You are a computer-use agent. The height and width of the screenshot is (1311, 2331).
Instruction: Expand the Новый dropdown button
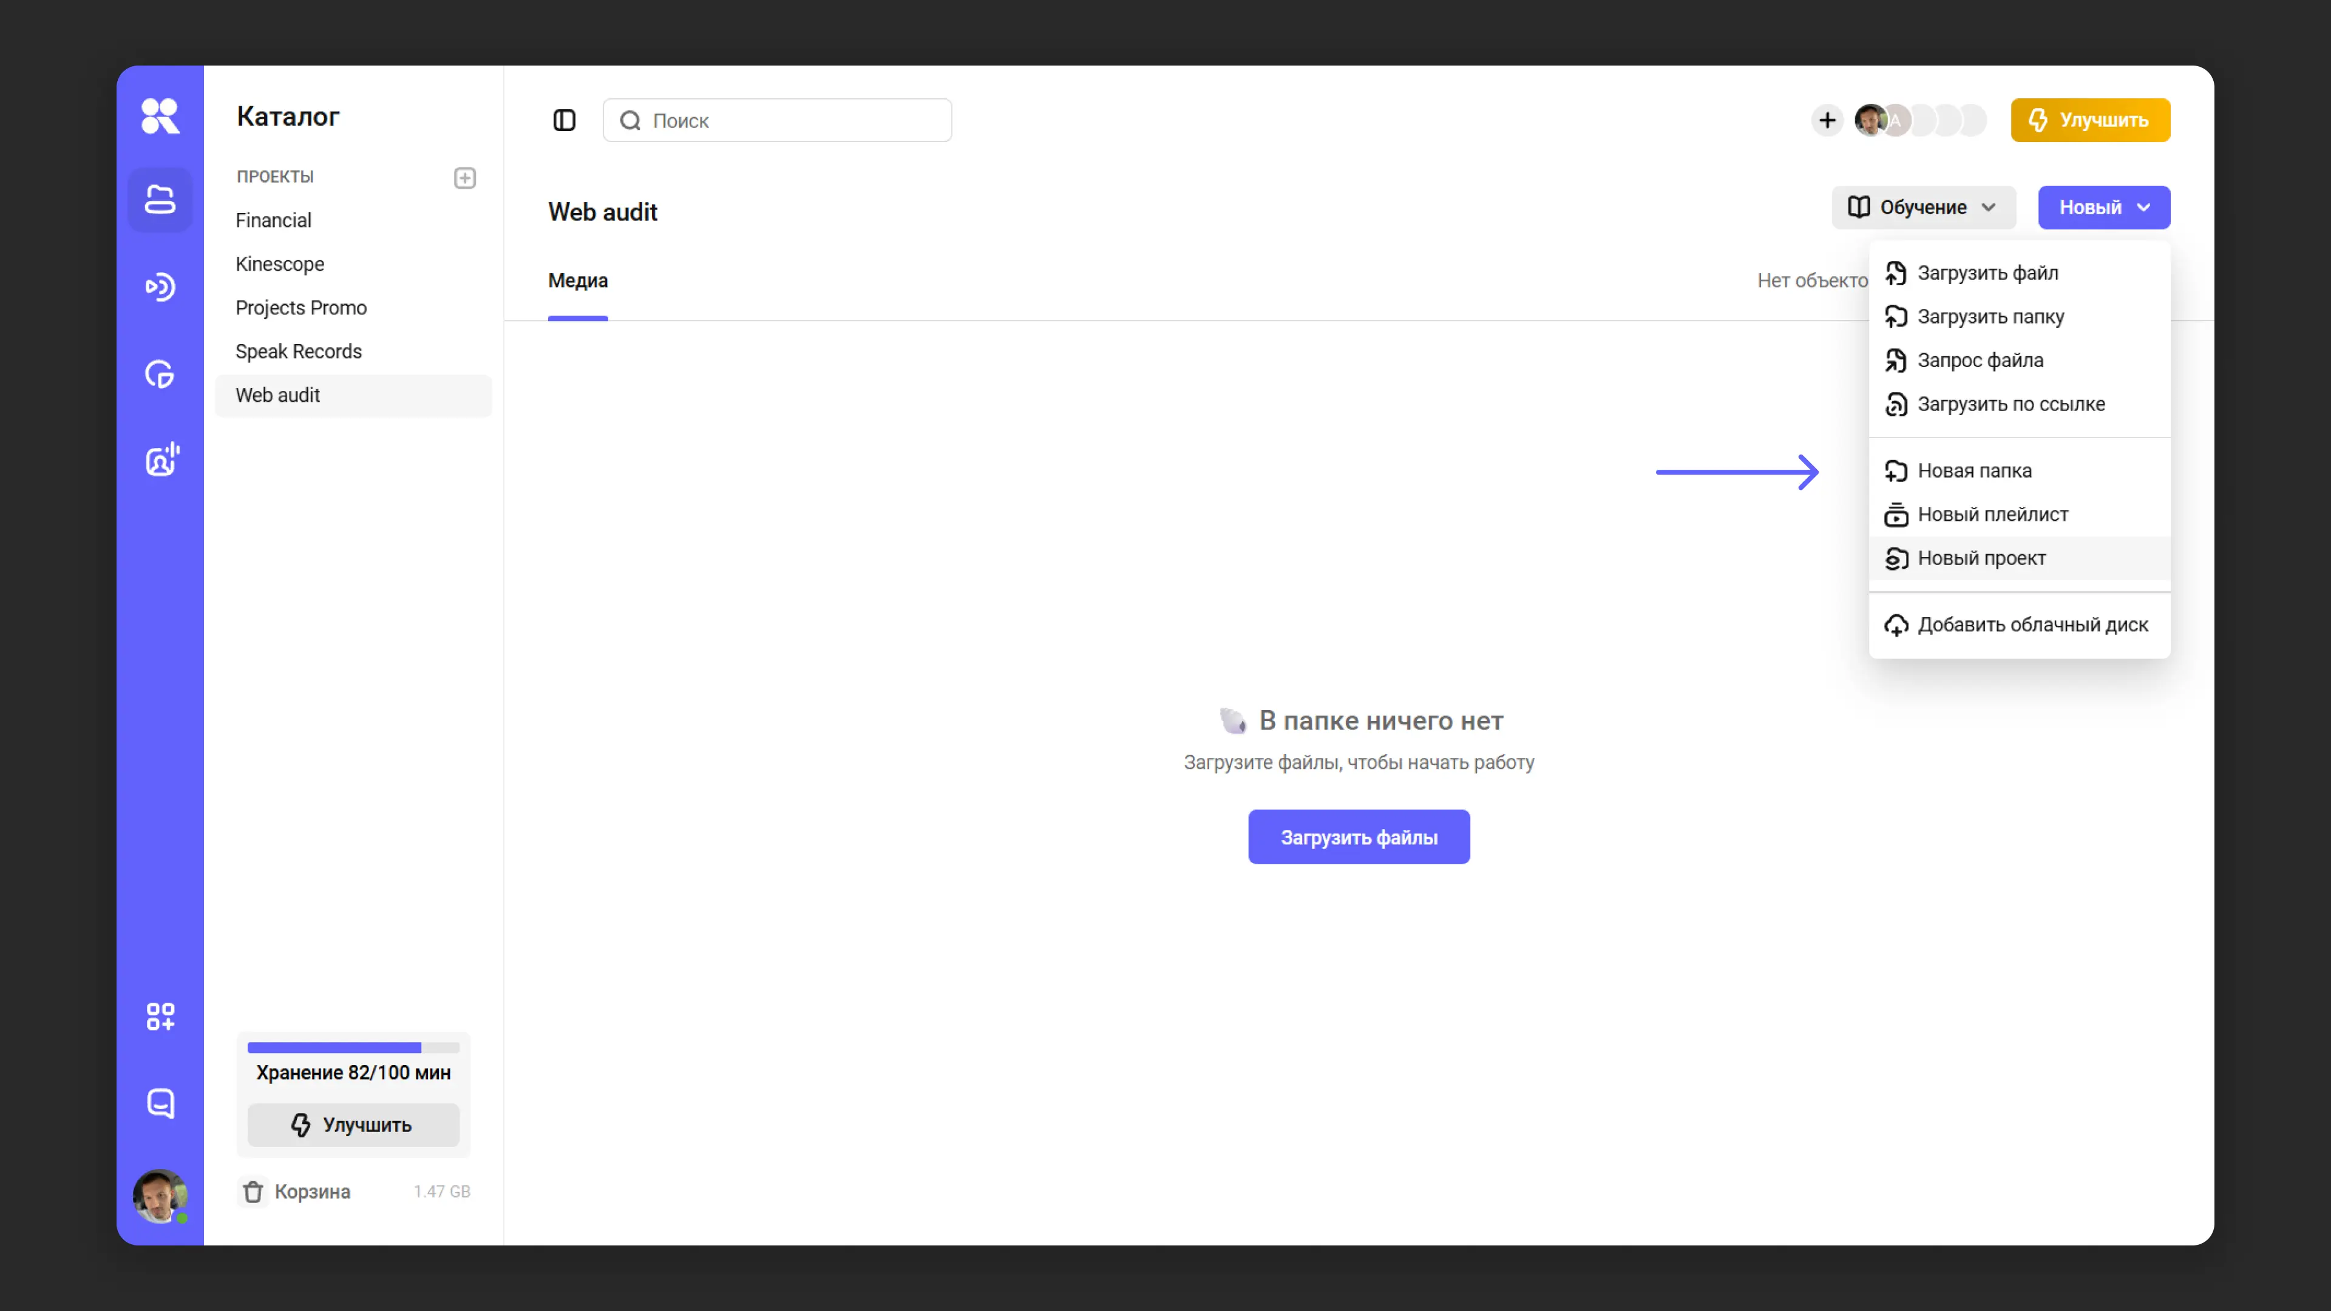point(2104,207)
